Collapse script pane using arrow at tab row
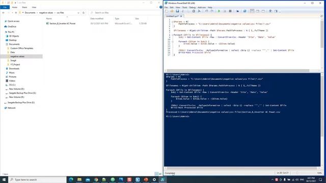Viewport: 326px width, 183px height. pos(321,16)
